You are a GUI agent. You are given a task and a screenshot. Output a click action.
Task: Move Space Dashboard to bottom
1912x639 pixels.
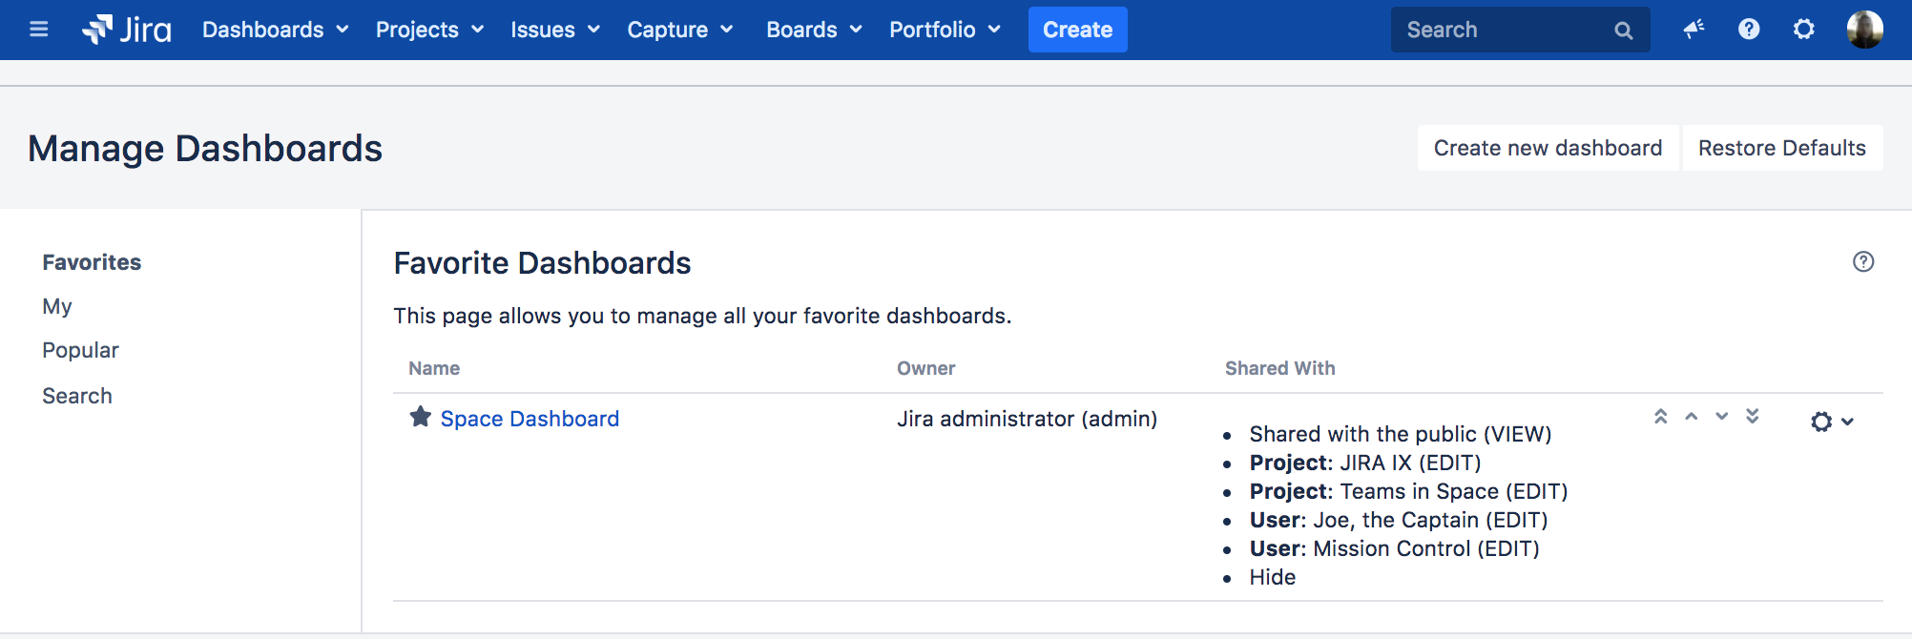coord(1752,416)
